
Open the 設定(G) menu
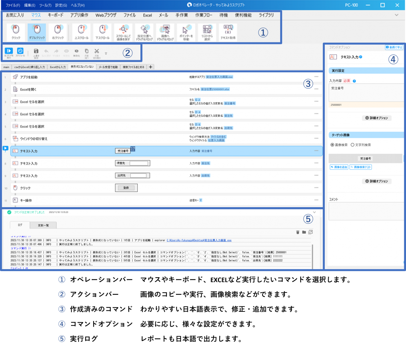point(61,5)
